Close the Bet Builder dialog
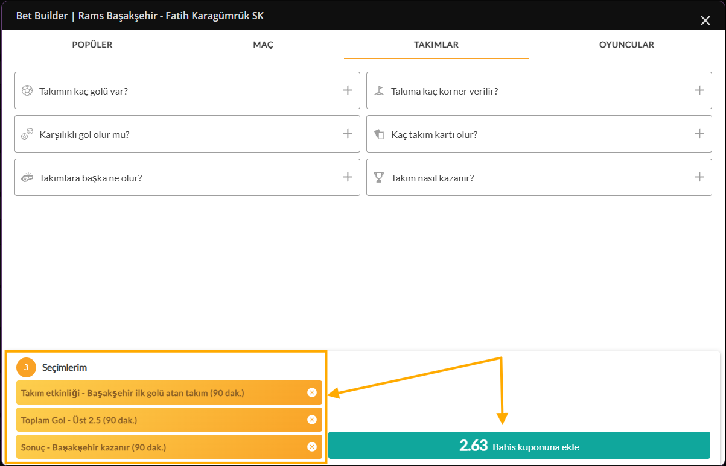 pos(705,20)
